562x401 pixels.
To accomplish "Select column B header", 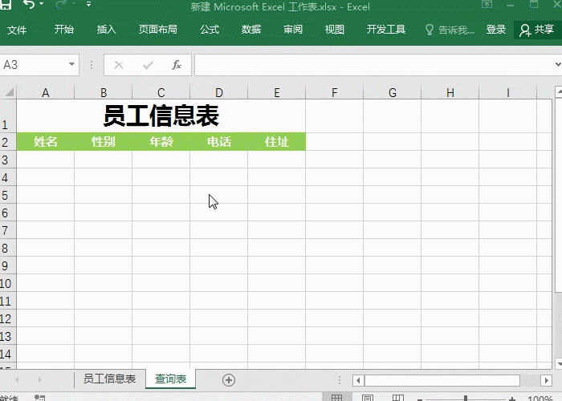I will pyautogui.click(x=104, y=93).
